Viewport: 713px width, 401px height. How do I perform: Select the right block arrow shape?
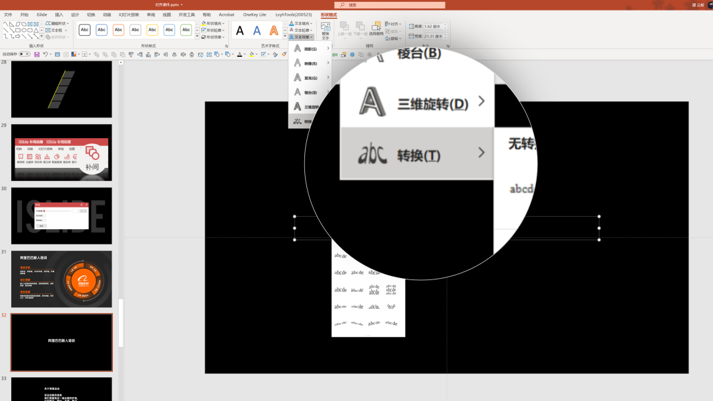pyautogui.click(x=18, y=36)
